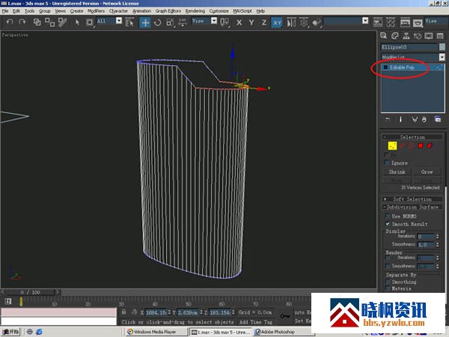The height and width of the screenshot is (337, 449).
Task: Open the Utilities command panel tab
Action: pyautogui.click(x=440, y=36)
